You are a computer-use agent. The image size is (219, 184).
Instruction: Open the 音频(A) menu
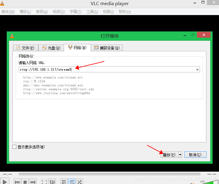(42, 12)
